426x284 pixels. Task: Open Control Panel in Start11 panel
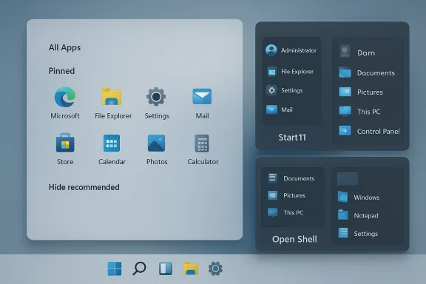coord(369,131)
